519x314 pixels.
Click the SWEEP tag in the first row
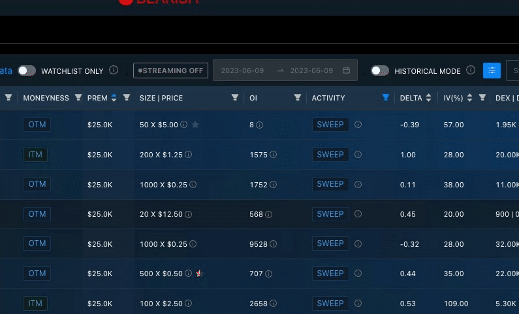(330, 125)
